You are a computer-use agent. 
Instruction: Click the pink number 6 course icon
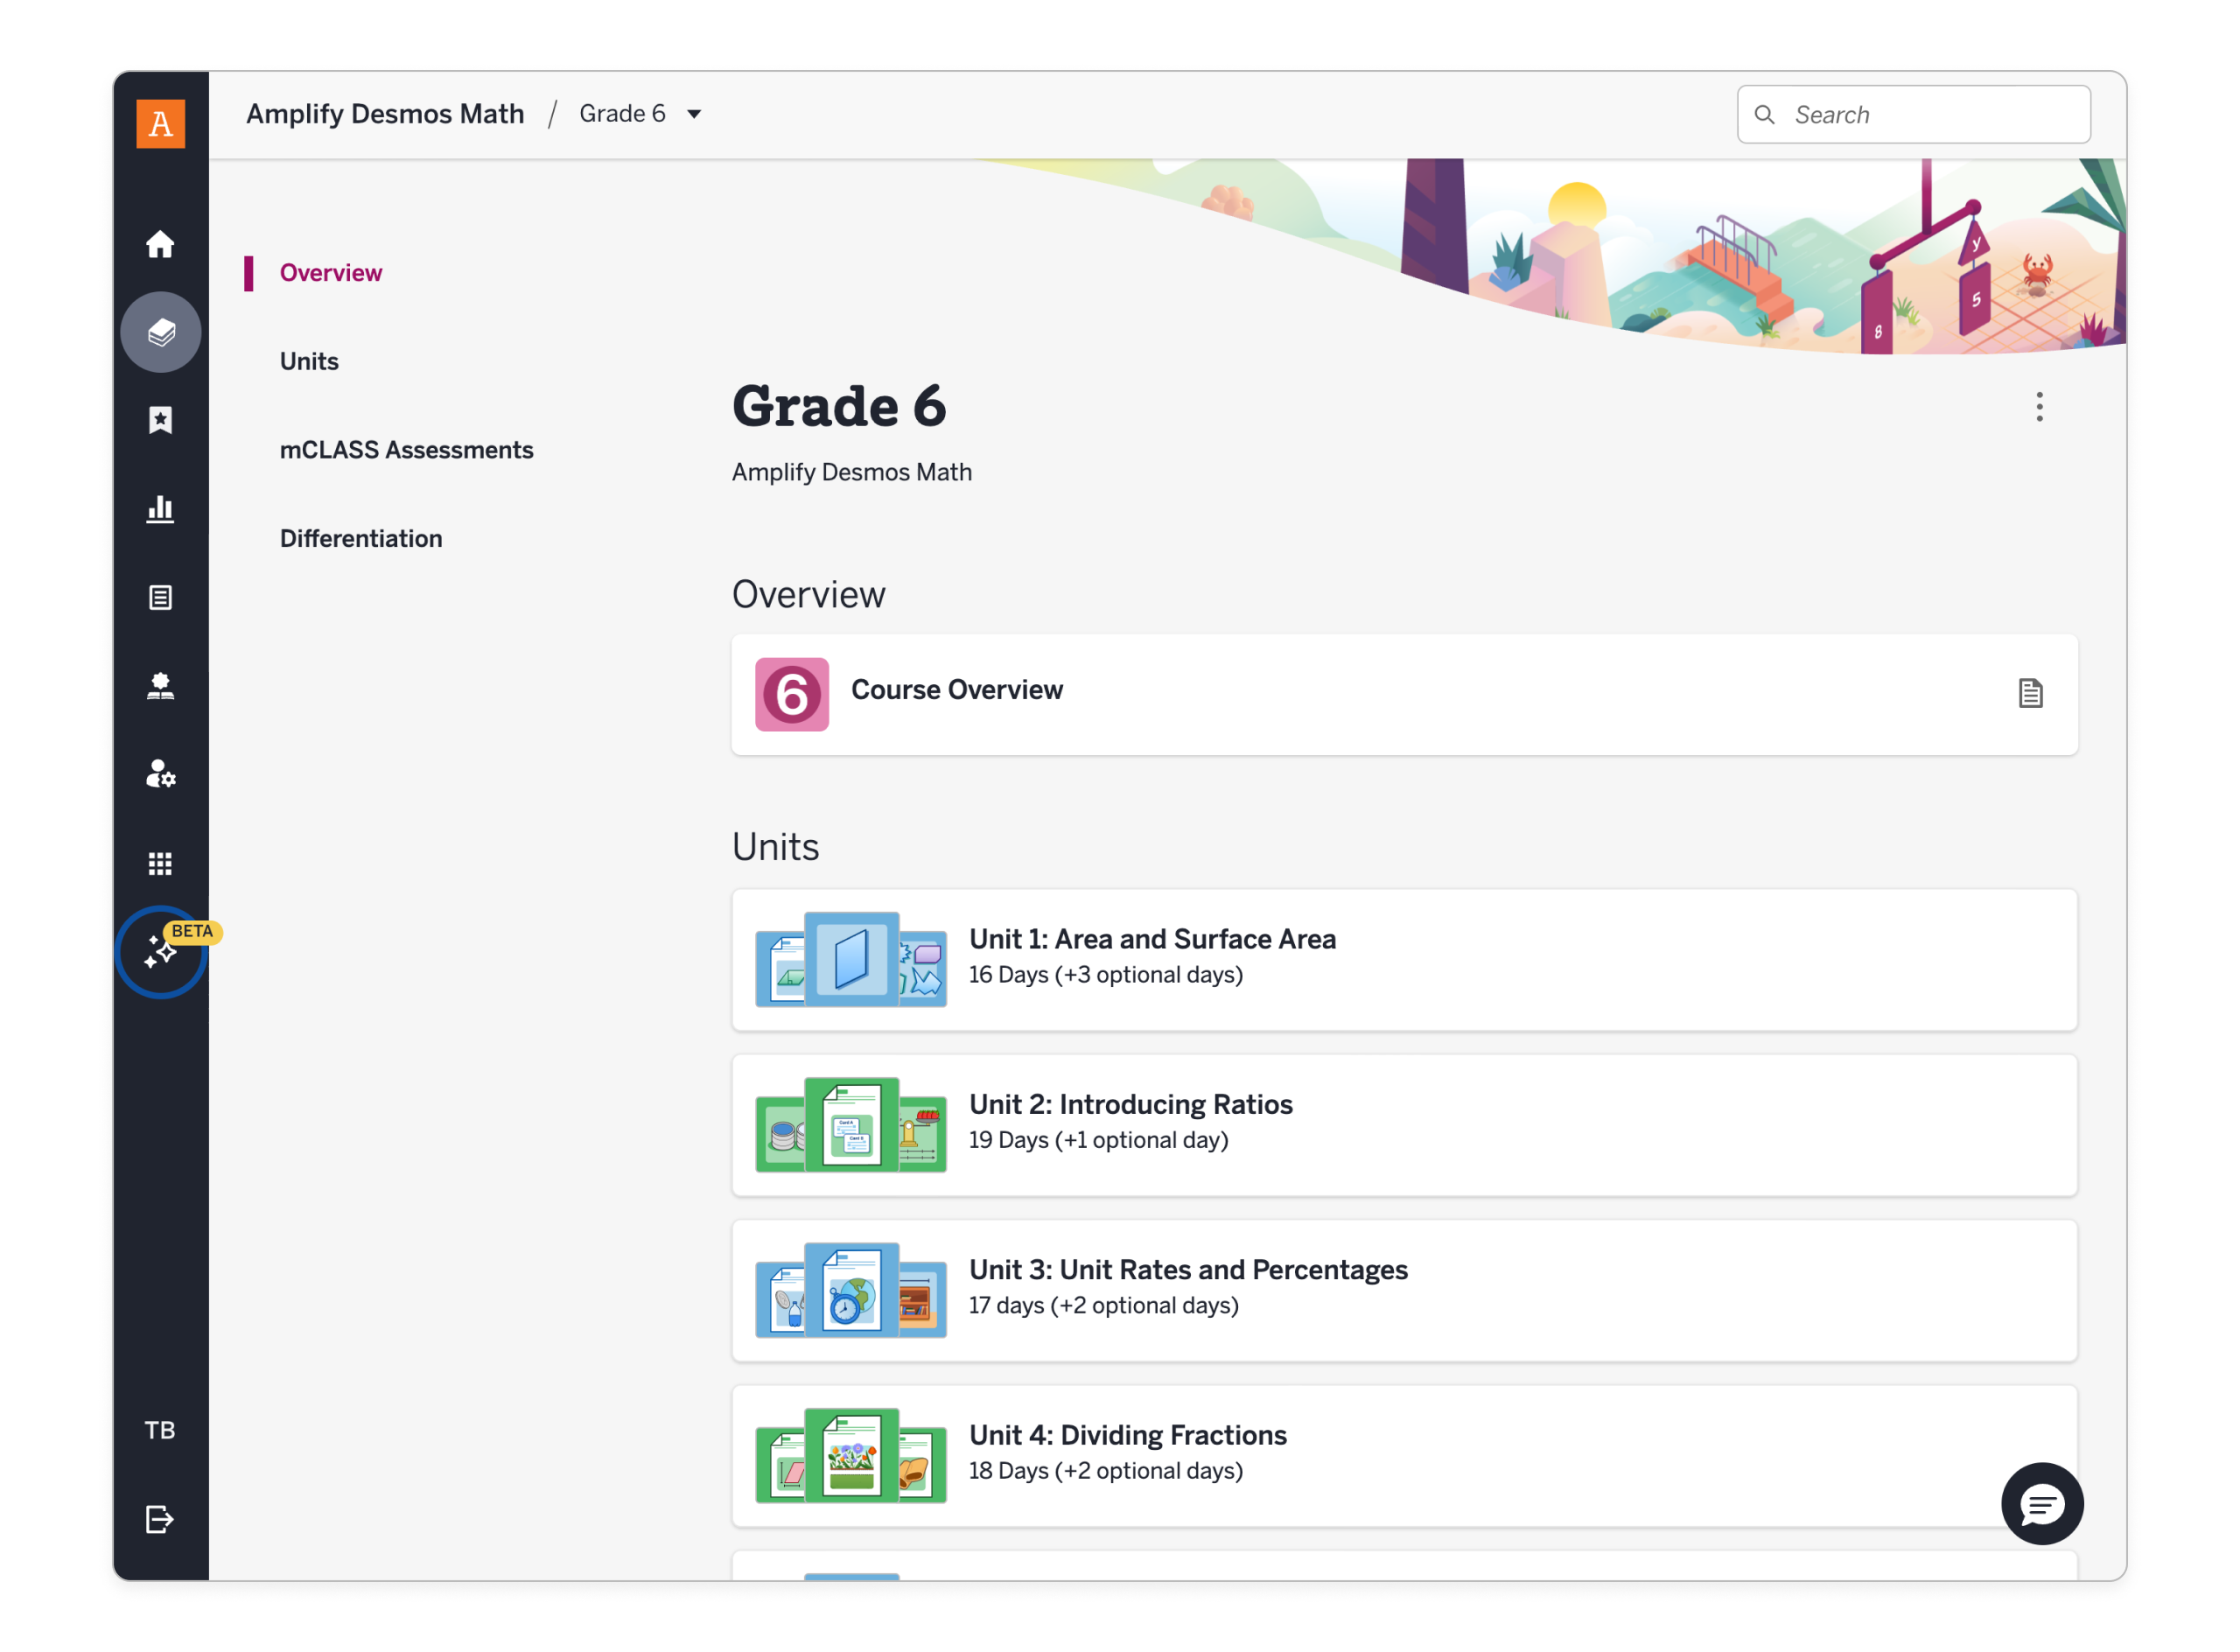pos(794,696)
